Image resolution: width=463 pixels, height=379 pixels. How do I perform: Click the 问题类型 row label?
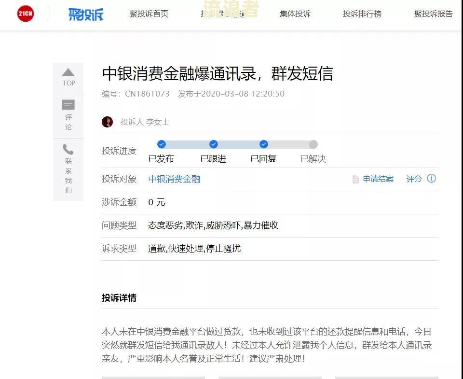119,225
